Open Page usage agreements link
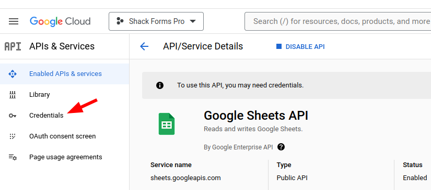 pyautogui.click(x=65, y=157)
